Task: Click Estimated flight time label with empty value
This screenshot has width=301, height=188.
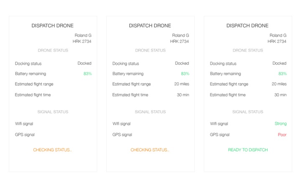Action: coord(33,95)
